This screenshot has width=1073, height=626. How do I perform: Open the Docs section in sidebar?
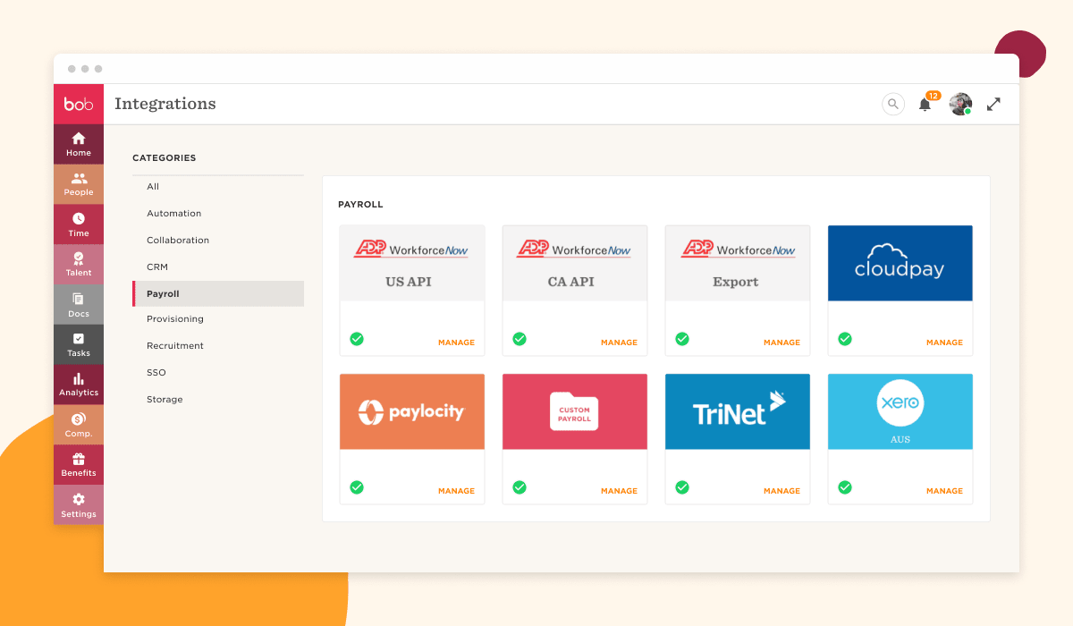(x=79, y=305)
